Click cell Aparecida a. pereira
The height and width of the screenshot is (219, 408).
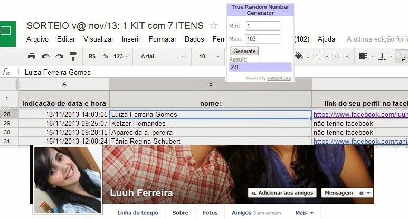pyautogui.click(x=211, y=132)
